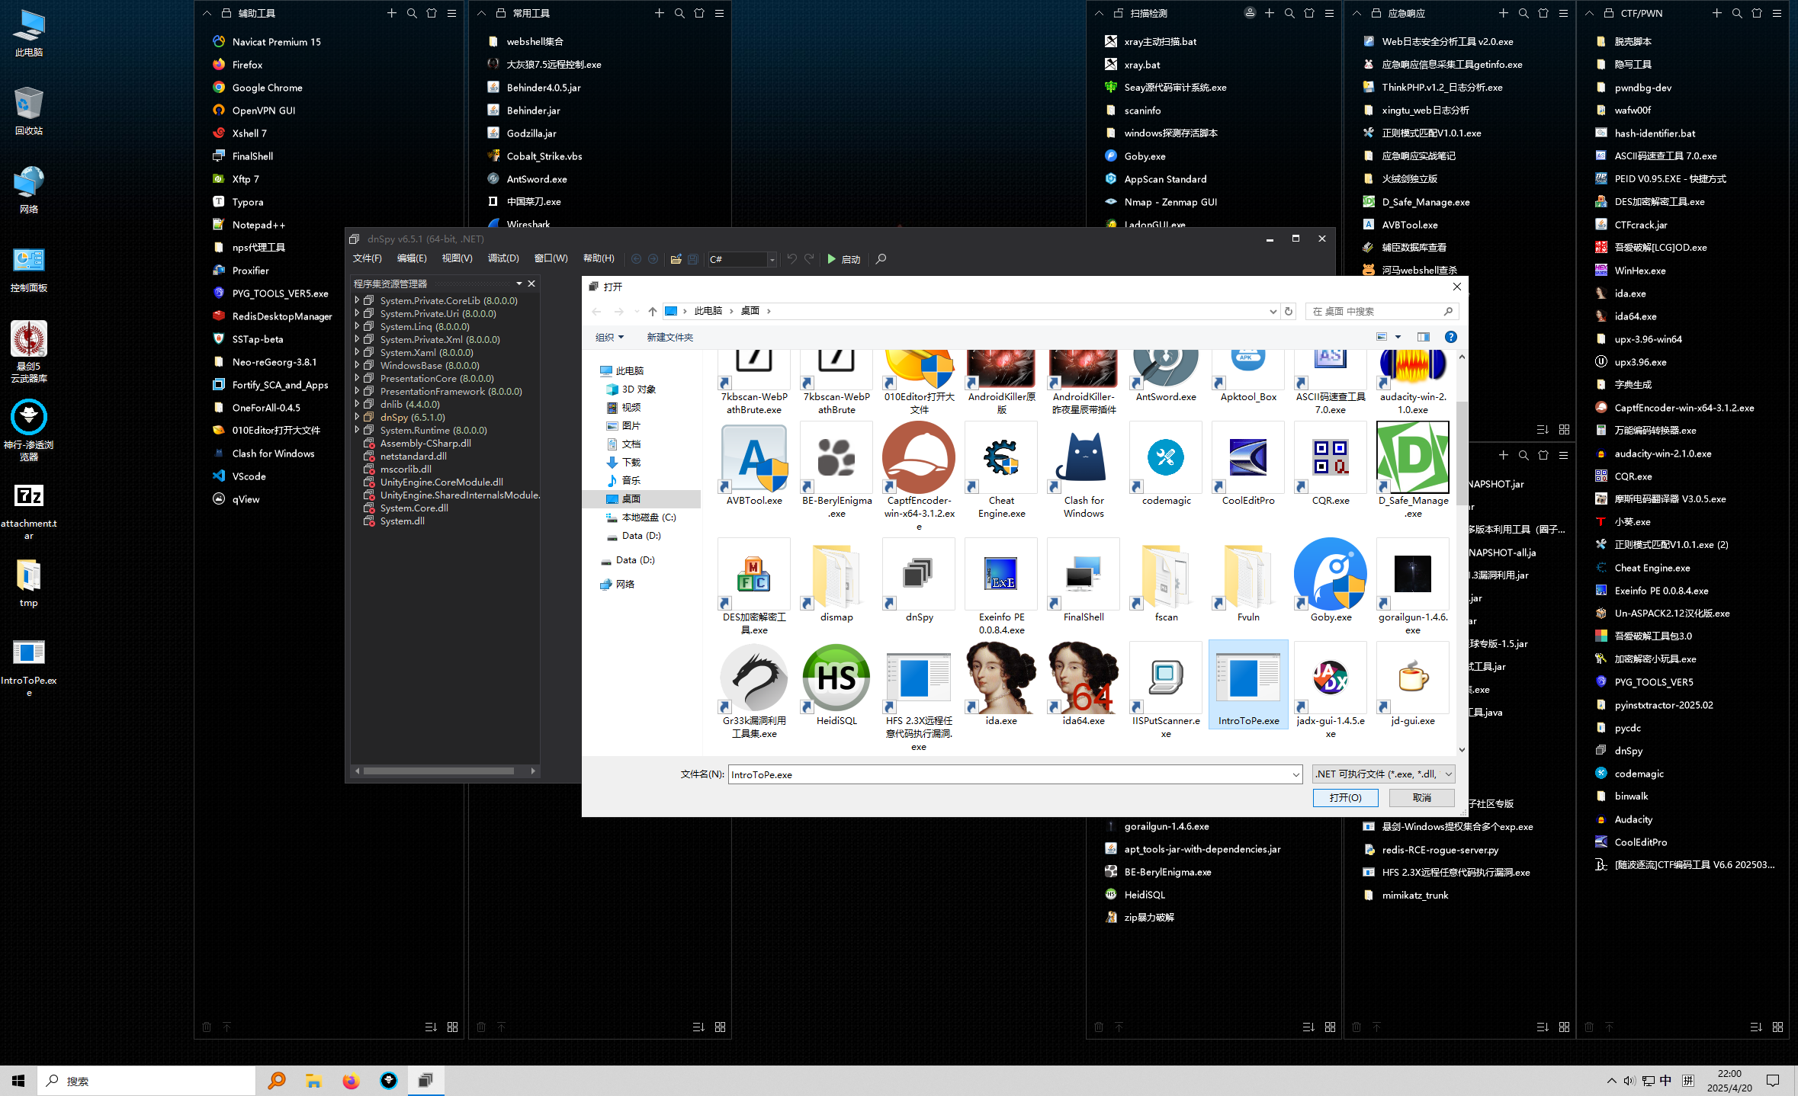Click dnSpy toolbar open file icon
Screen dimensions: 1798x1096
[676, 259]
